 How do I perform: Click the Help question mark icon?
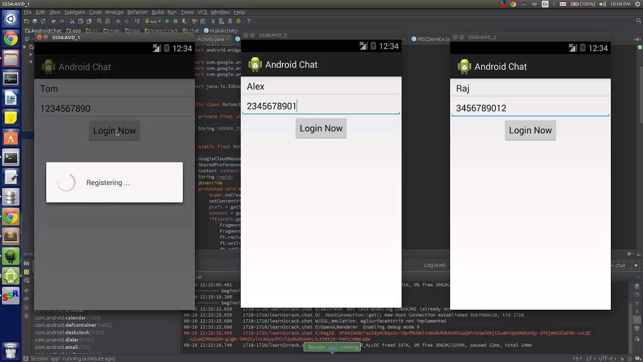tap(249, 21)
